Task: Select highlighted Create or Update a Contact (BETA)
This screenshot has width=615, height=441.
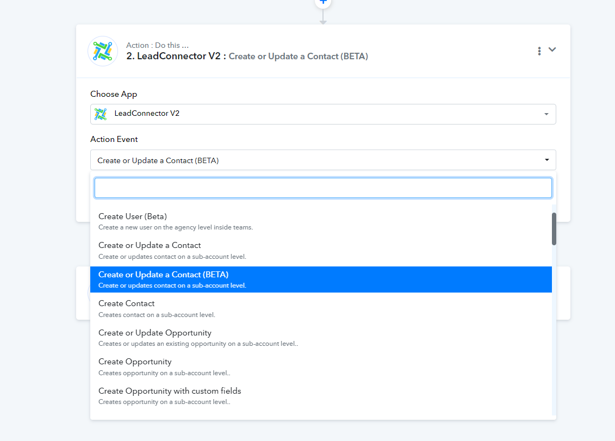Action: (321, 279)
